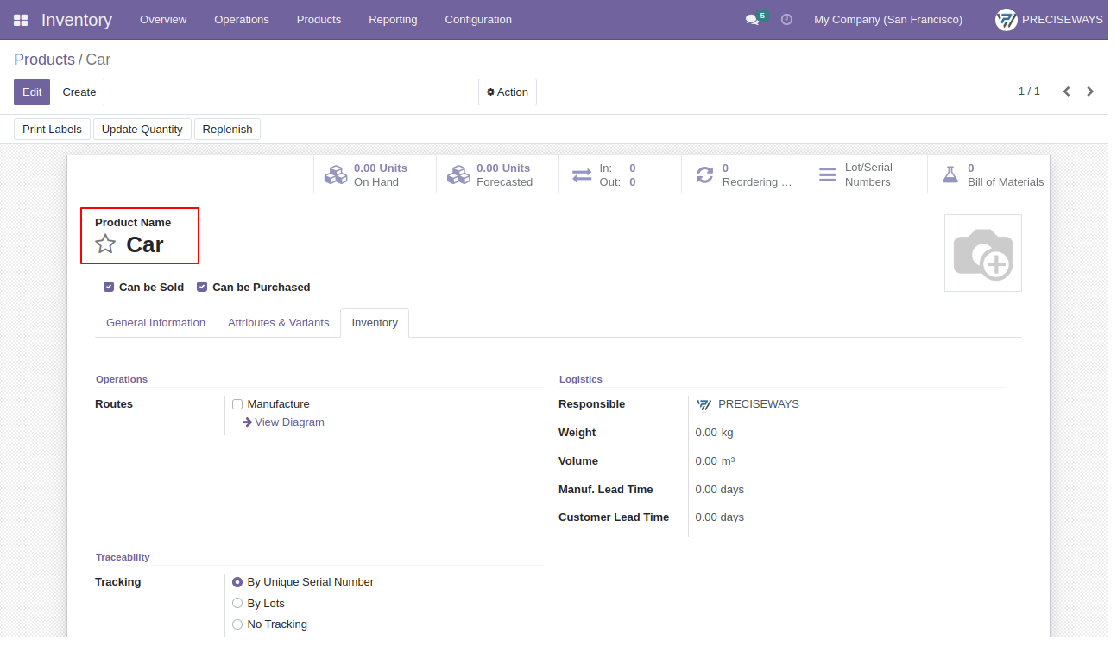Select No Tracking radio option
The width and height of the screenshot is (1117, 653).
click(x=237, y=624)
